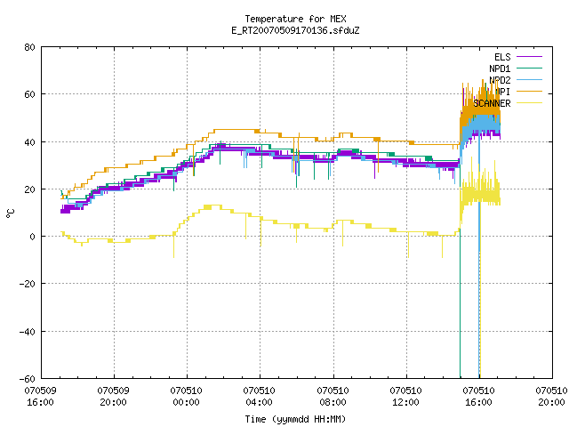Image resolution: width=569 pixels, height=427 pixels.
Task: Click the NPD2 legend label
Action: click(500, 80)
